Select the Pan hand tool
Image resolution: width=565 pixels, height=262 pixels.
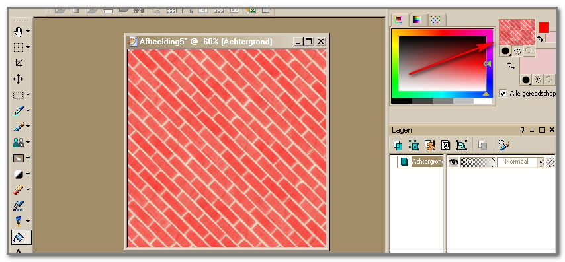click(19, 32)
